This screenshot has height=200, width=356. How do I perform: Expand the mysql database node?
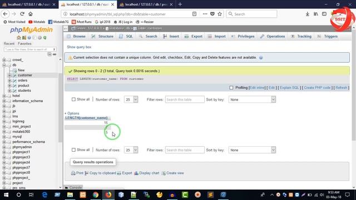4,137
